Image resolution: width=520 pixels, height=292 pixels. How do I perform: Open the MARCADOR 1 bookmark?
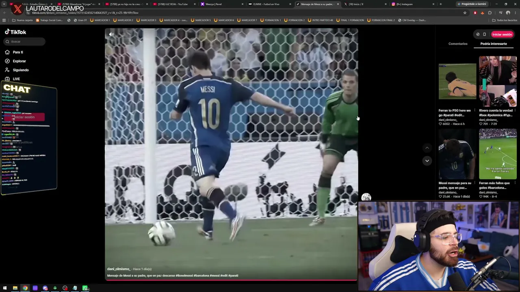click(100, 20)
